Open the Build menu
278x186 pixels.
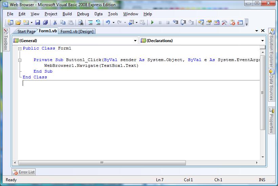pos(67,14)
